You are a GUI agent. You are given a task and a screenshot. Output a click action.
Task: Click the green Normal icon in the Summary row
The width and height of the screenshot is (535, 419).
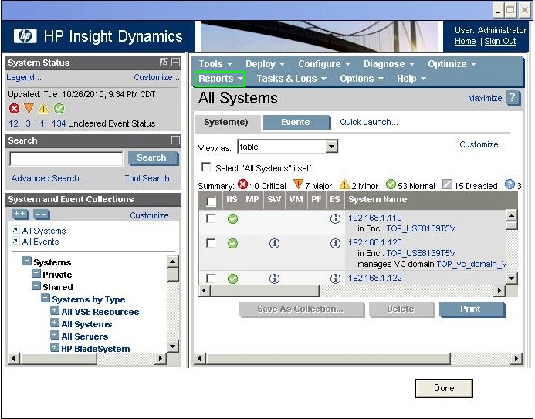[x=391, y=184]
